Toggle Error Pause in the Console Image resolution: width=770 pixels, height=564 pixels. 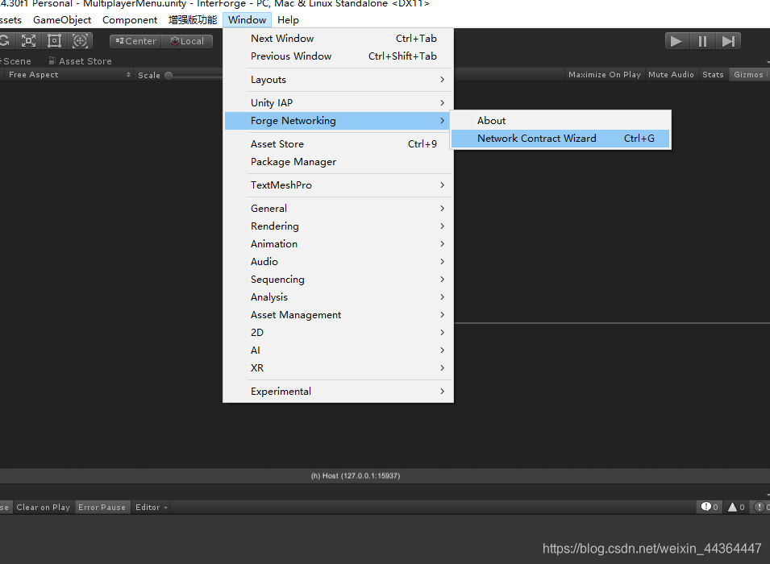[x=102, y=507]
